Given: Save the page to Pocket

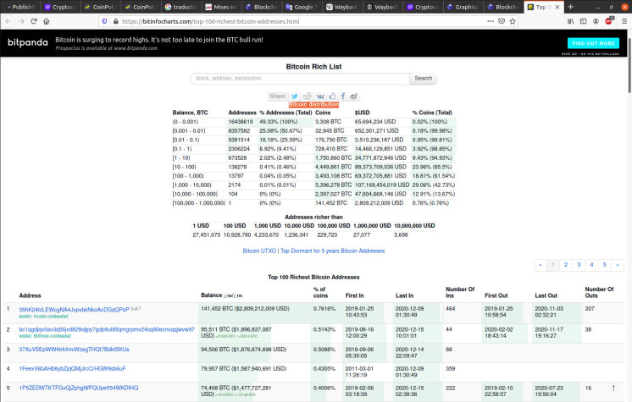Looking at the screenshot, I should tap(502, 21).
